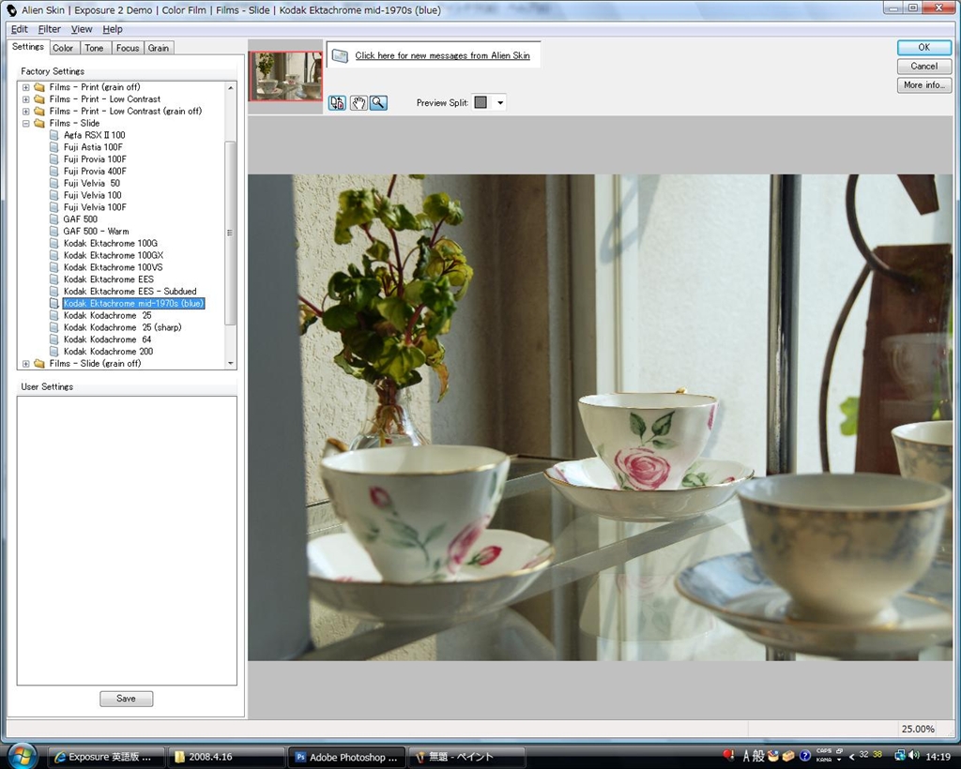Toggle the KANA lock indicator in language bar
Image resolution: width=961 pixels, height=769 pixels.
tap(824, 760)
